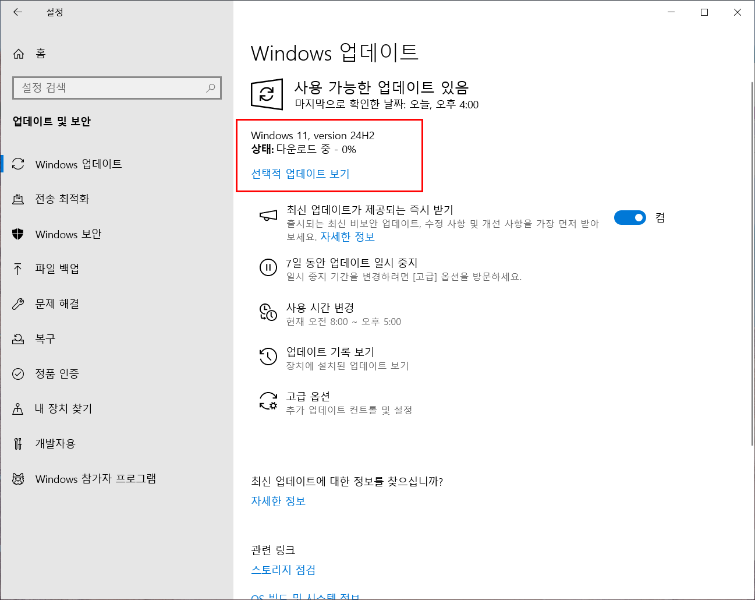The image size is (755, 600).
Task: Open 선택적 업데이트 보기 link
Action: pos(300,174)
